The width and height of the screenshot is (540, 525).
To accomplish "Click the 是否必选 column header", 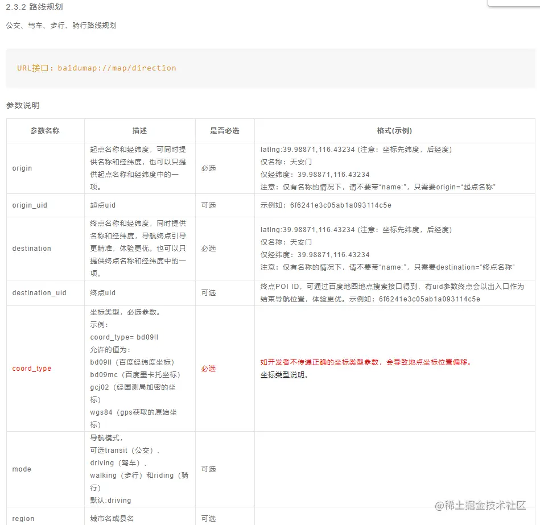I will [x=225, y=130].
